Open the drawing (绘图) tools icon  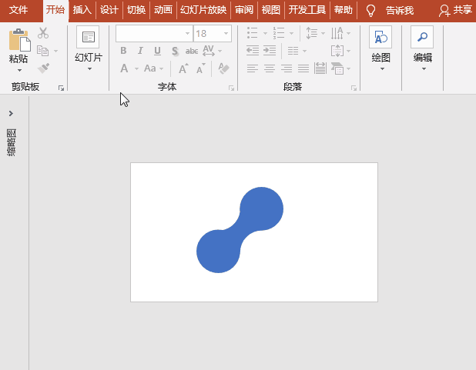(380, 38)
